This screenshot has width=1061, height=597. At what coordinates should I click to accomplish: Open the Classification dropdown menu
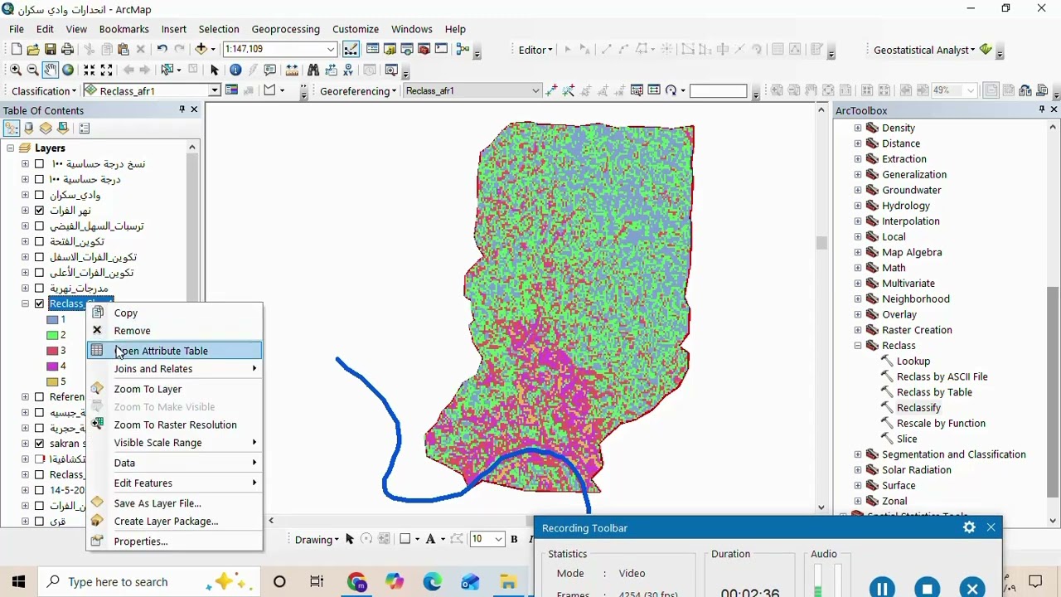(44, 90)
